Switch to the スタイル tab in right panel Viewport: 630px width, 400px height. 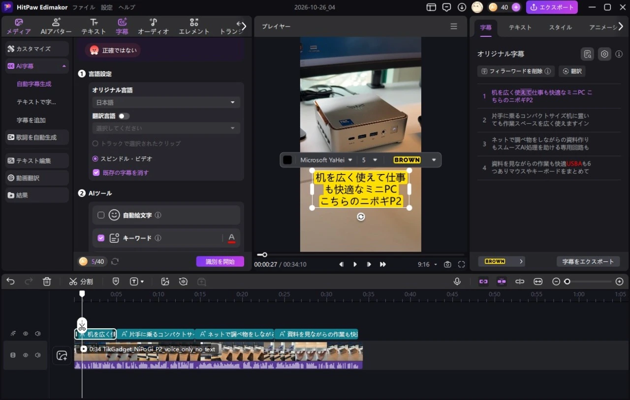click(x=560, y=28)
